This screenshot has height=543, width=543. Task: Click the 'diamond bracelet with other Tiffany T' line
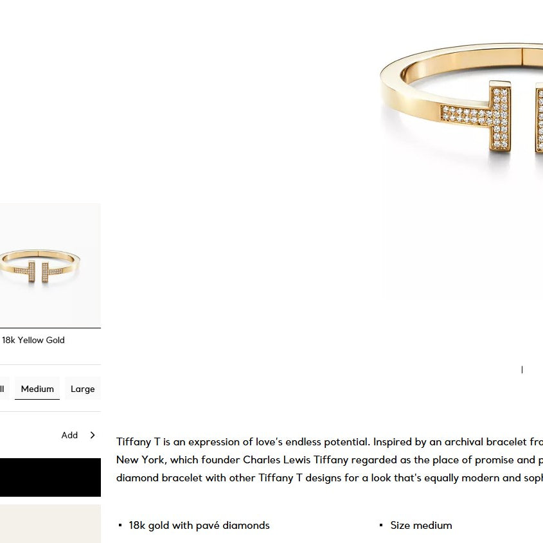point(329,477)
